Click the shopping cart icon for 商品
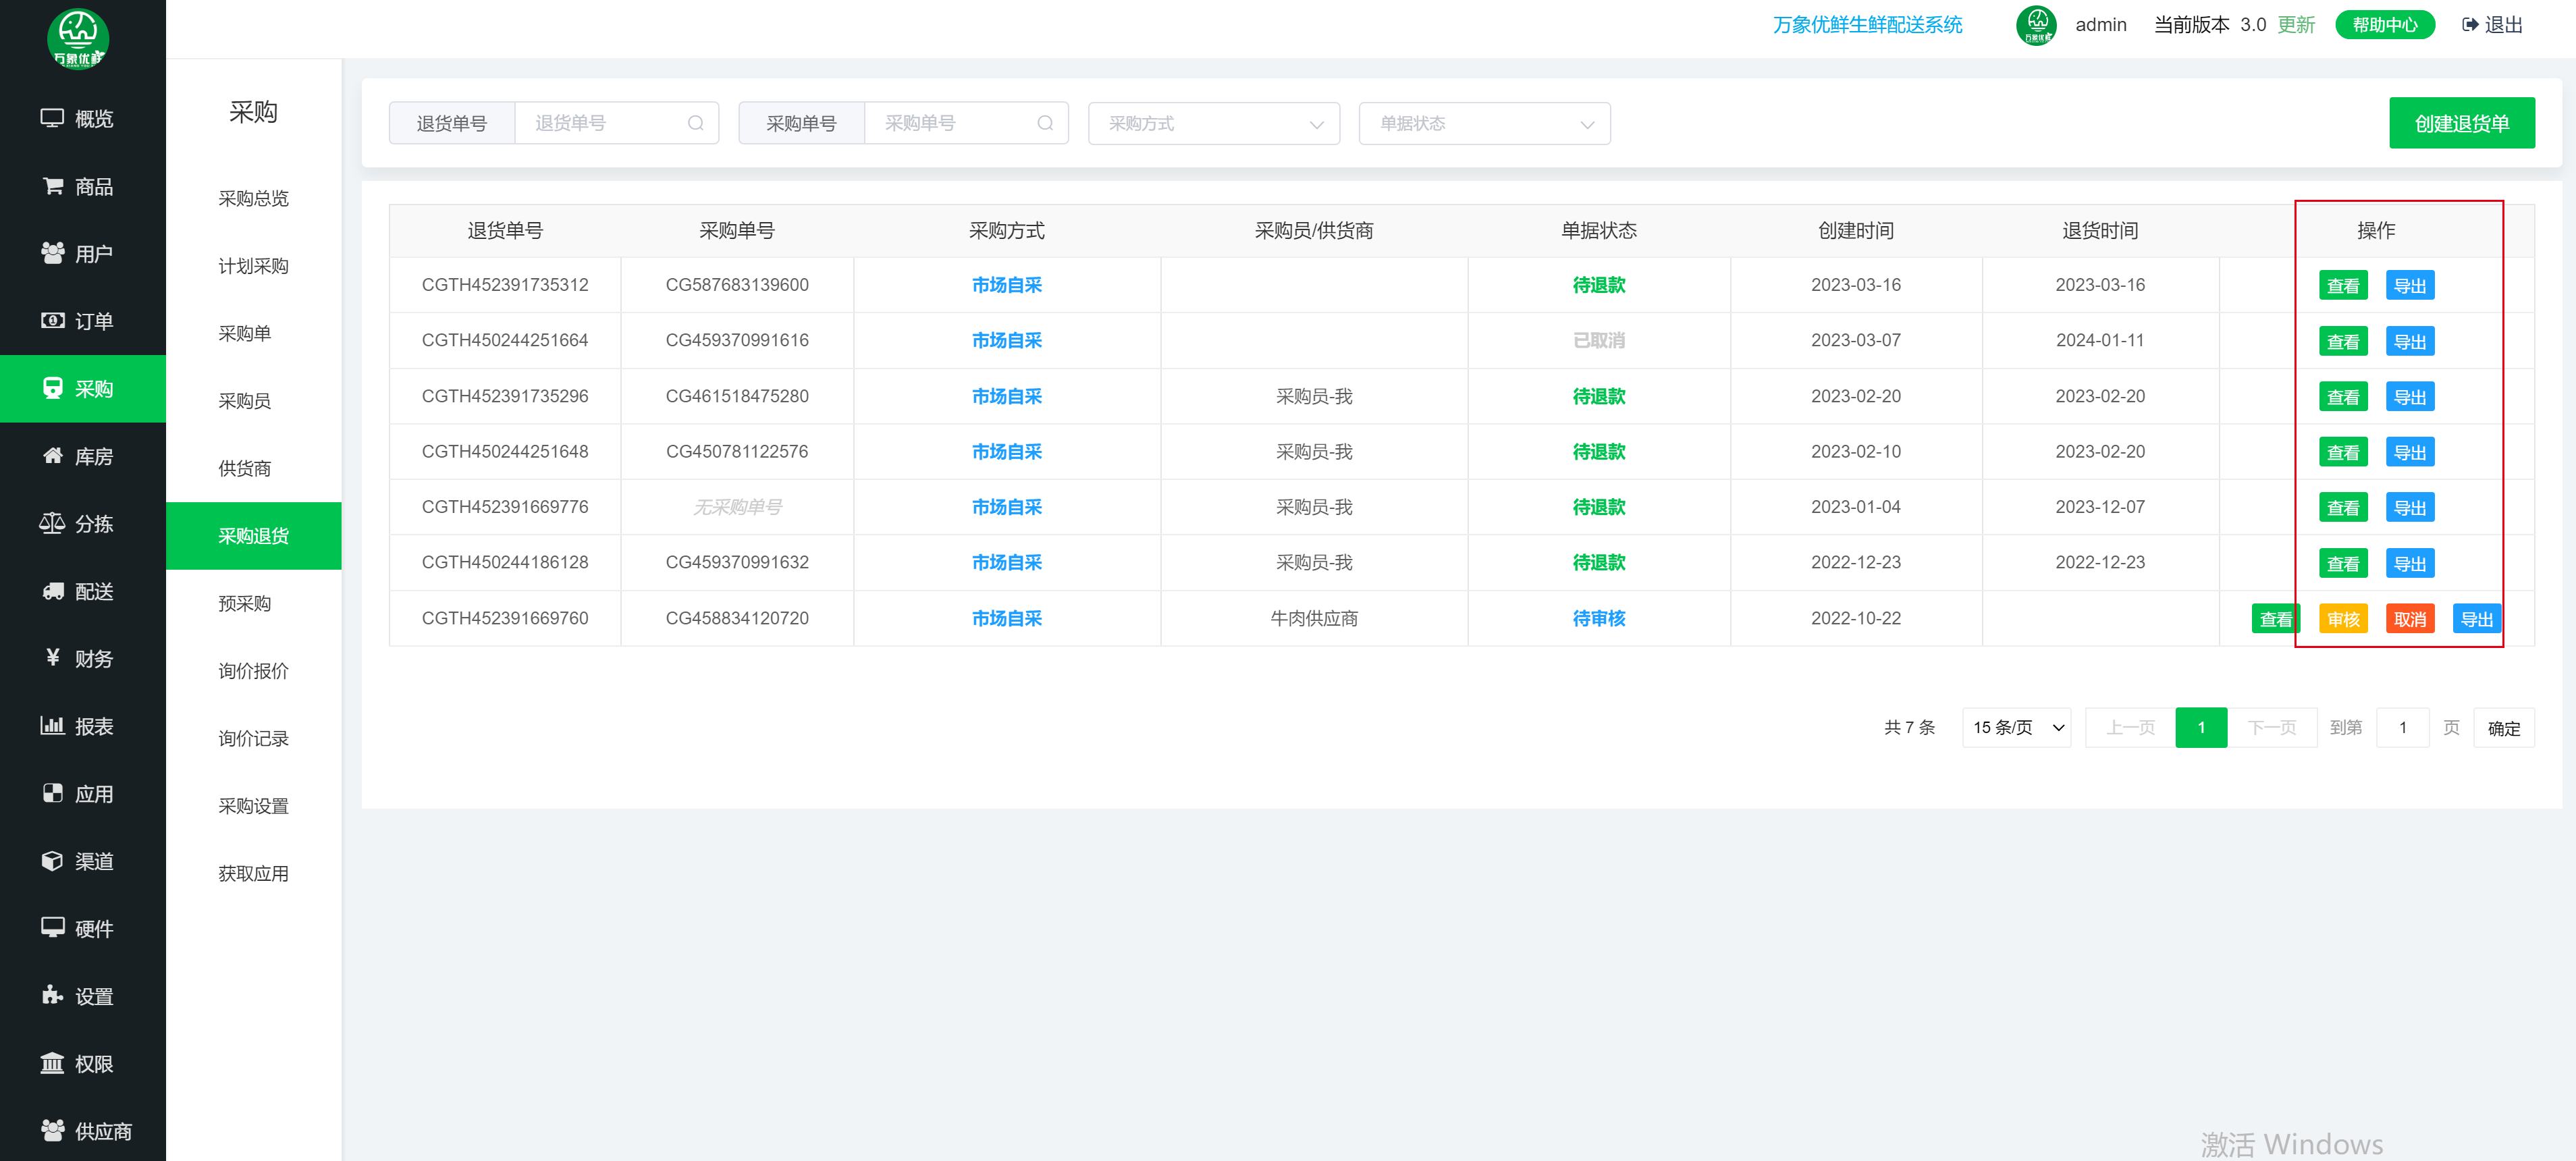Image resolution: width=2576 pixels, height=1161 pixels. (x=53, y=186)
